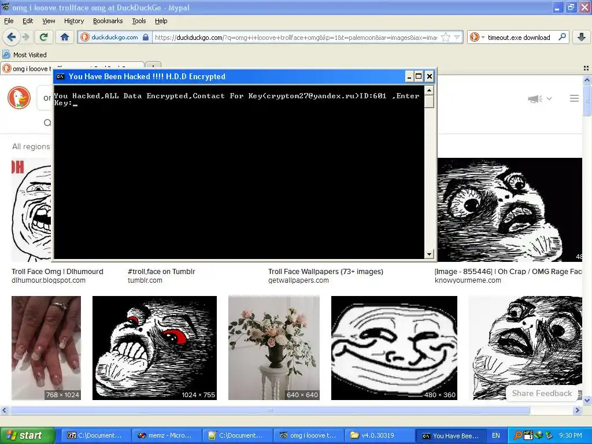
Task: Open the 'Troll Face Omg | Dlhumourd' link
Action: pyautogui.click(x=57, y=272)
